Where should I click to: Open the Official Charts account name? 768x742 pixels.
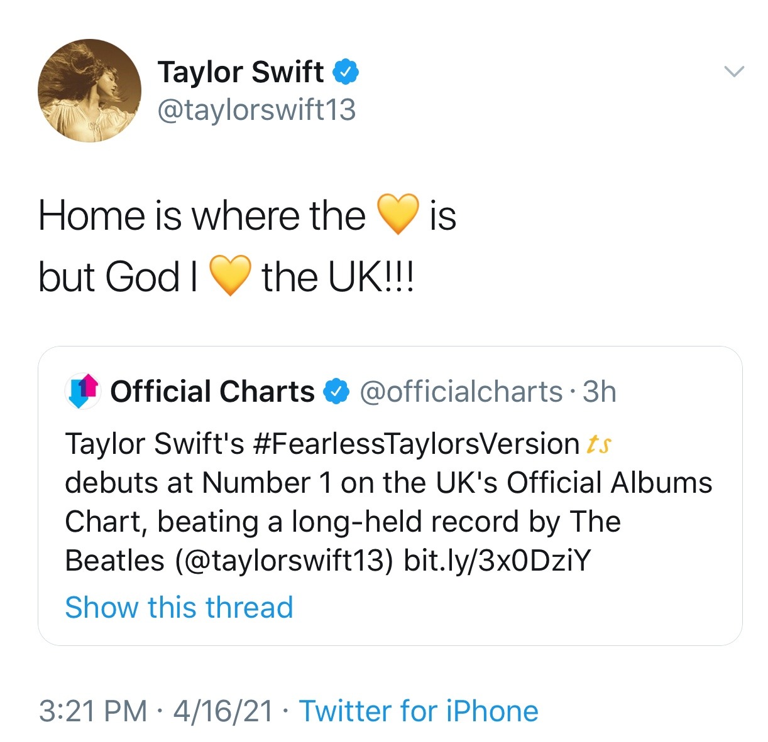click(x=212, y=391)
